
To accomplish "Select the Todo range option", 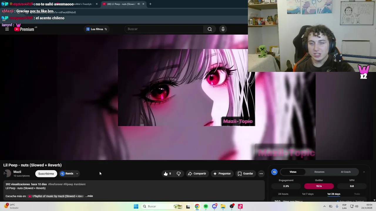I will [357, 194].
